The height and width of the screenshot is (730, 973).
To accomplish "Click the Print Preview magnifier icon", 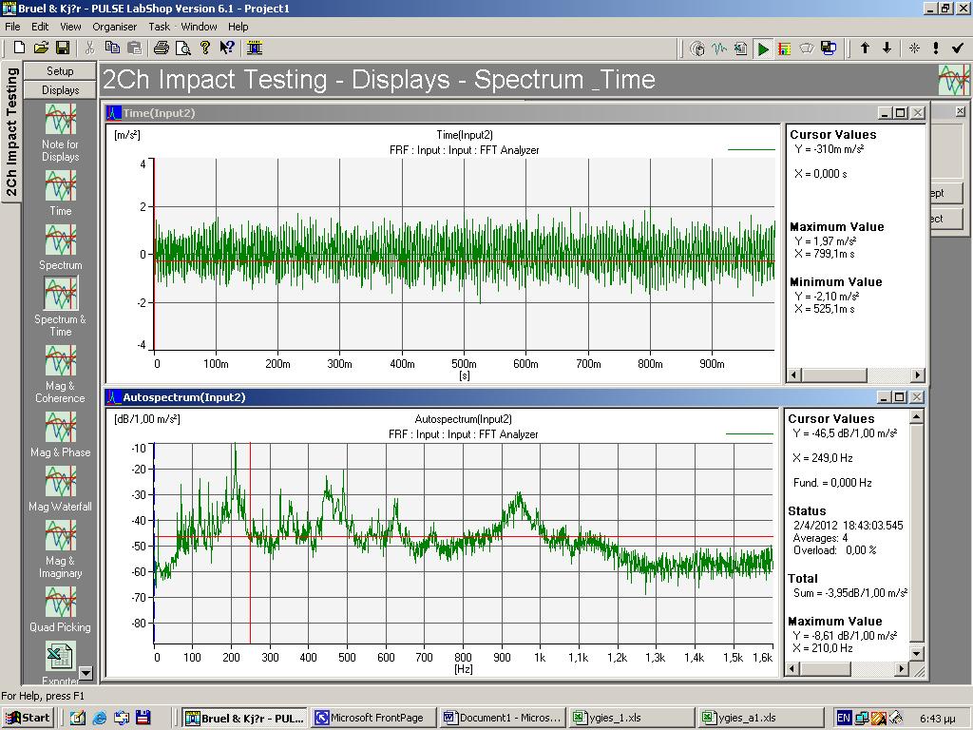I will click(183, 48).
